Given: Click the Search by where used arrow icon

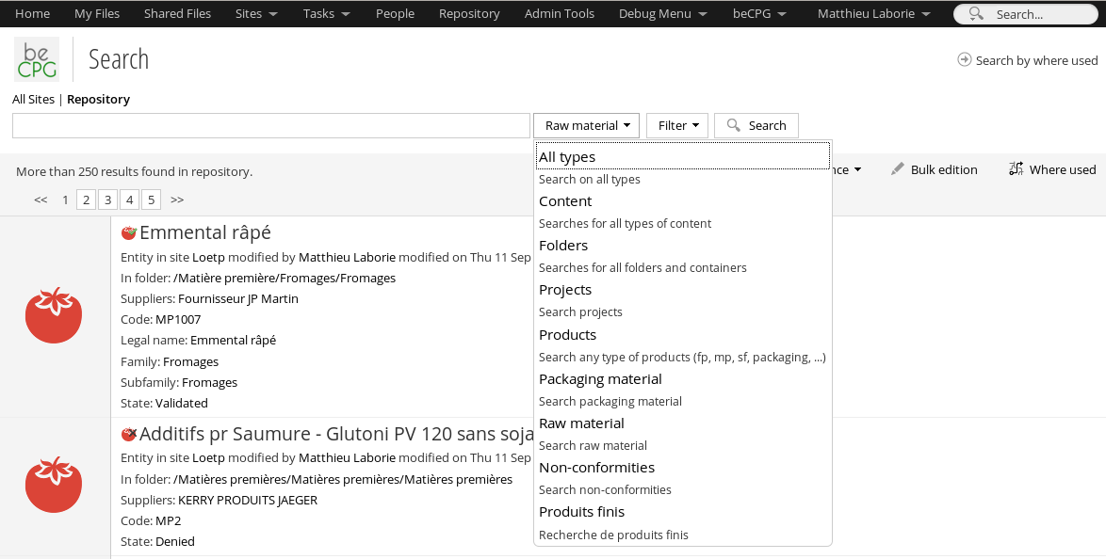Looking at the screenshot, I should (964, 59).
